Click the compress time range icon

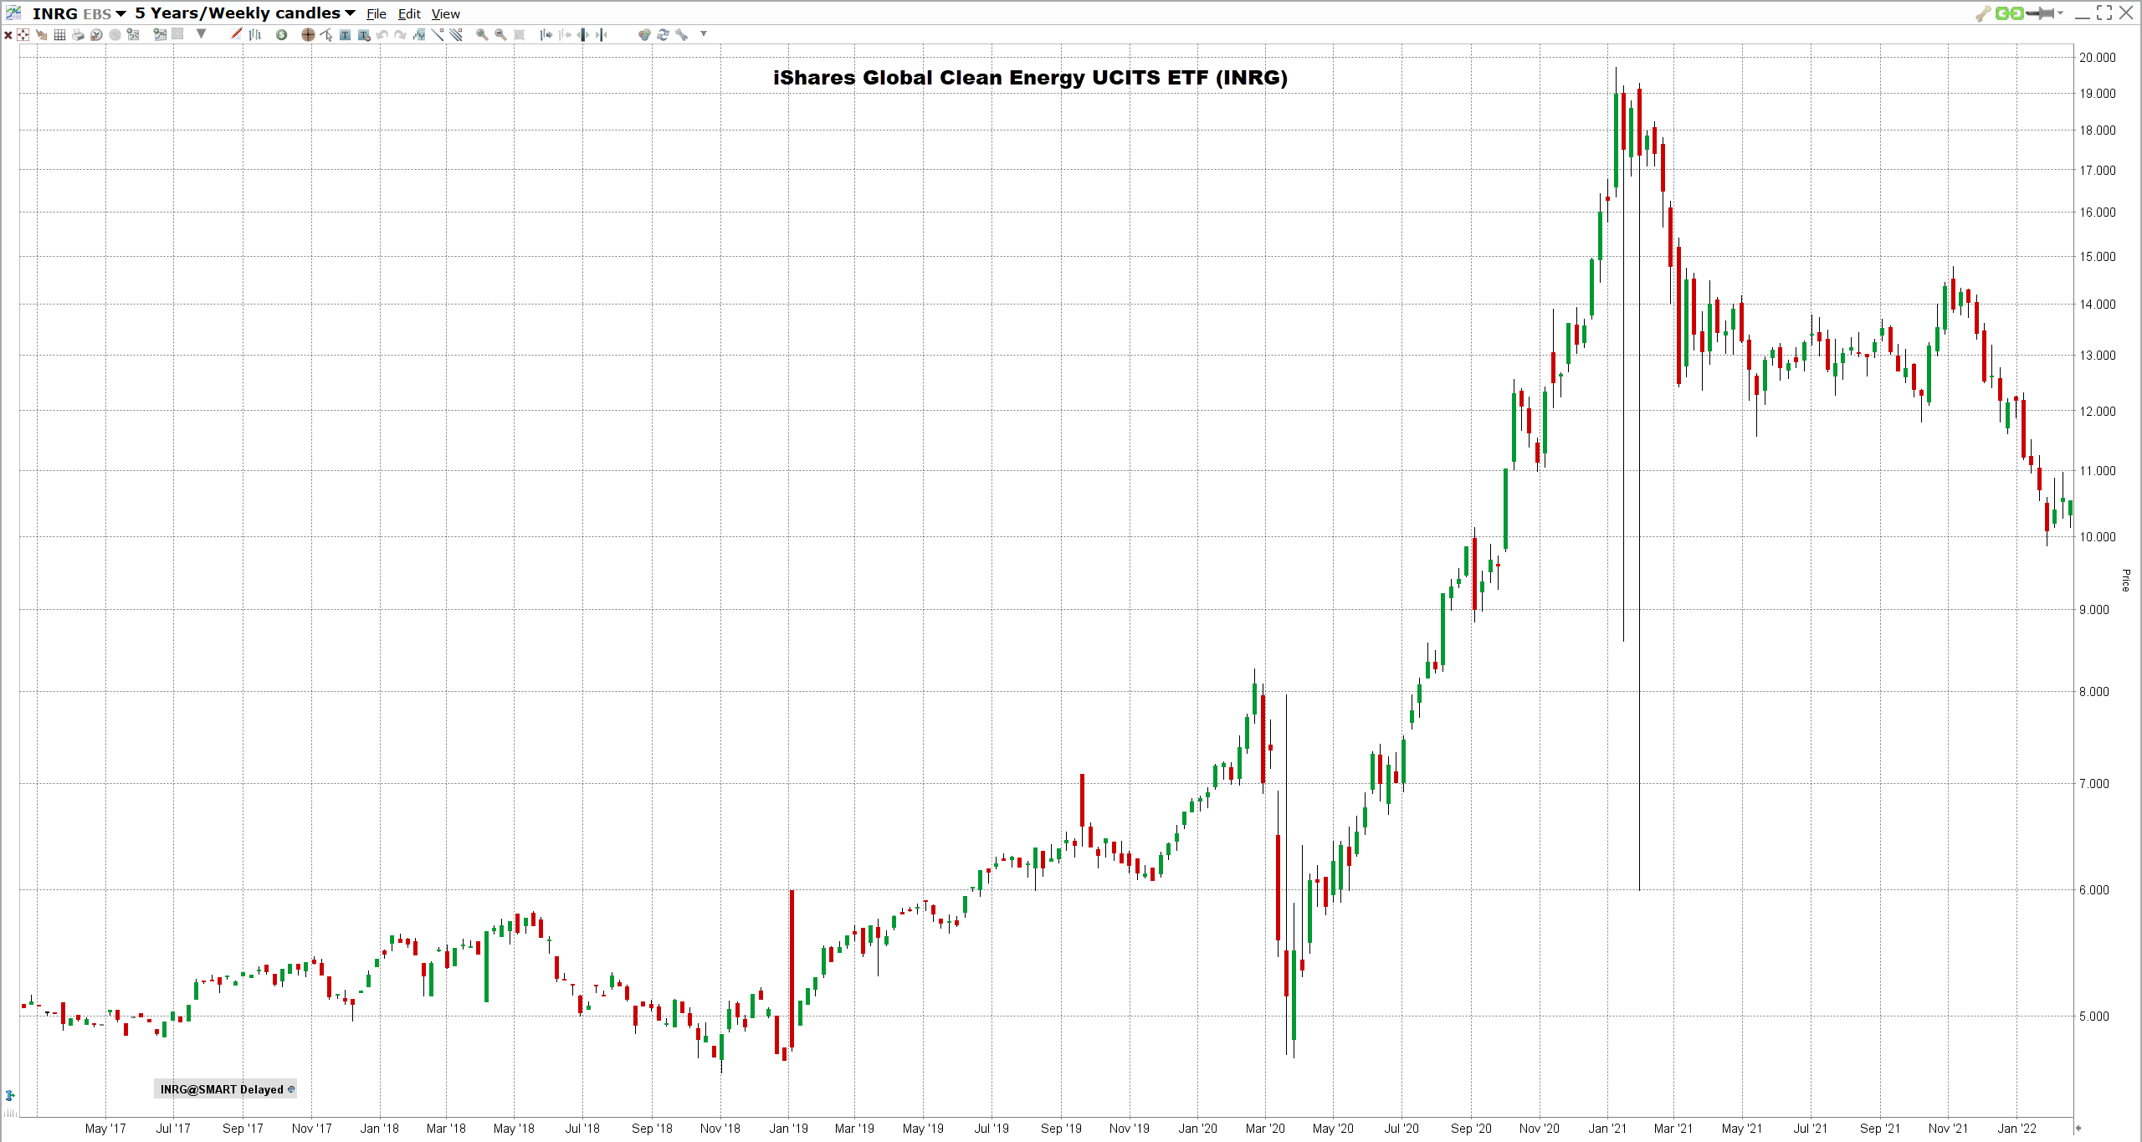[x=601, y=35]
